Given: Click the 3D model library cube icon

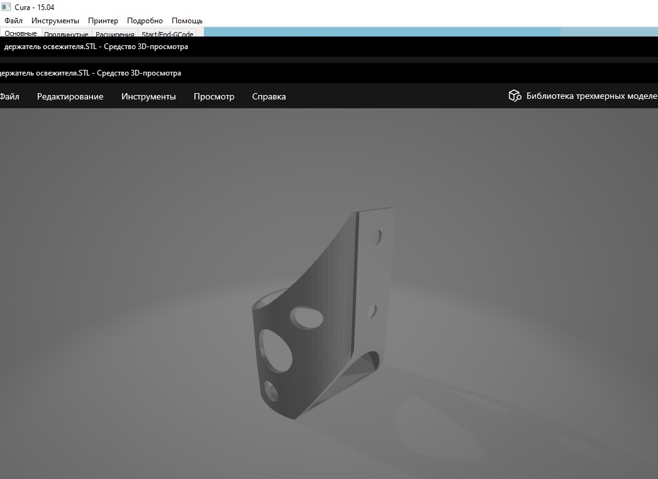Looking at the screenshot, I should (x=515, y=96).
